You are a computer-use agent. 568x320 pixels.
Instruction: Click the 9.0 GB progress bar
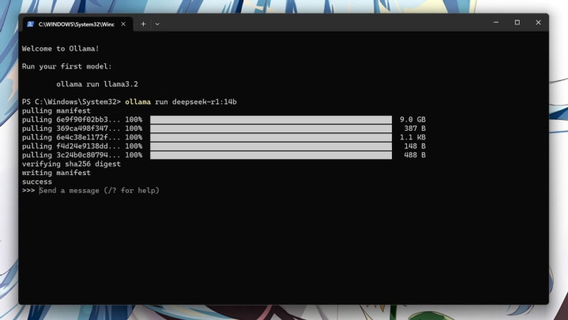coord(271,120)
